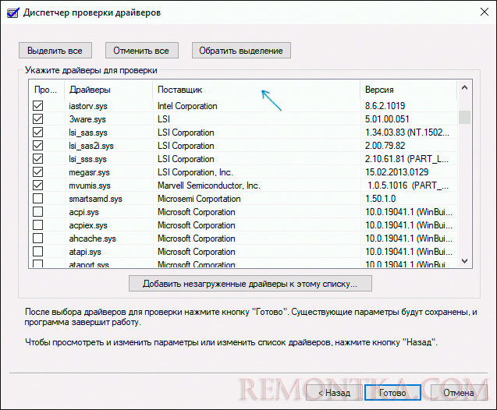Enable the ahcache.sys checkbox
Image resolution: width=497 pixels, height=410 pixels.
(x=38, y=239)
